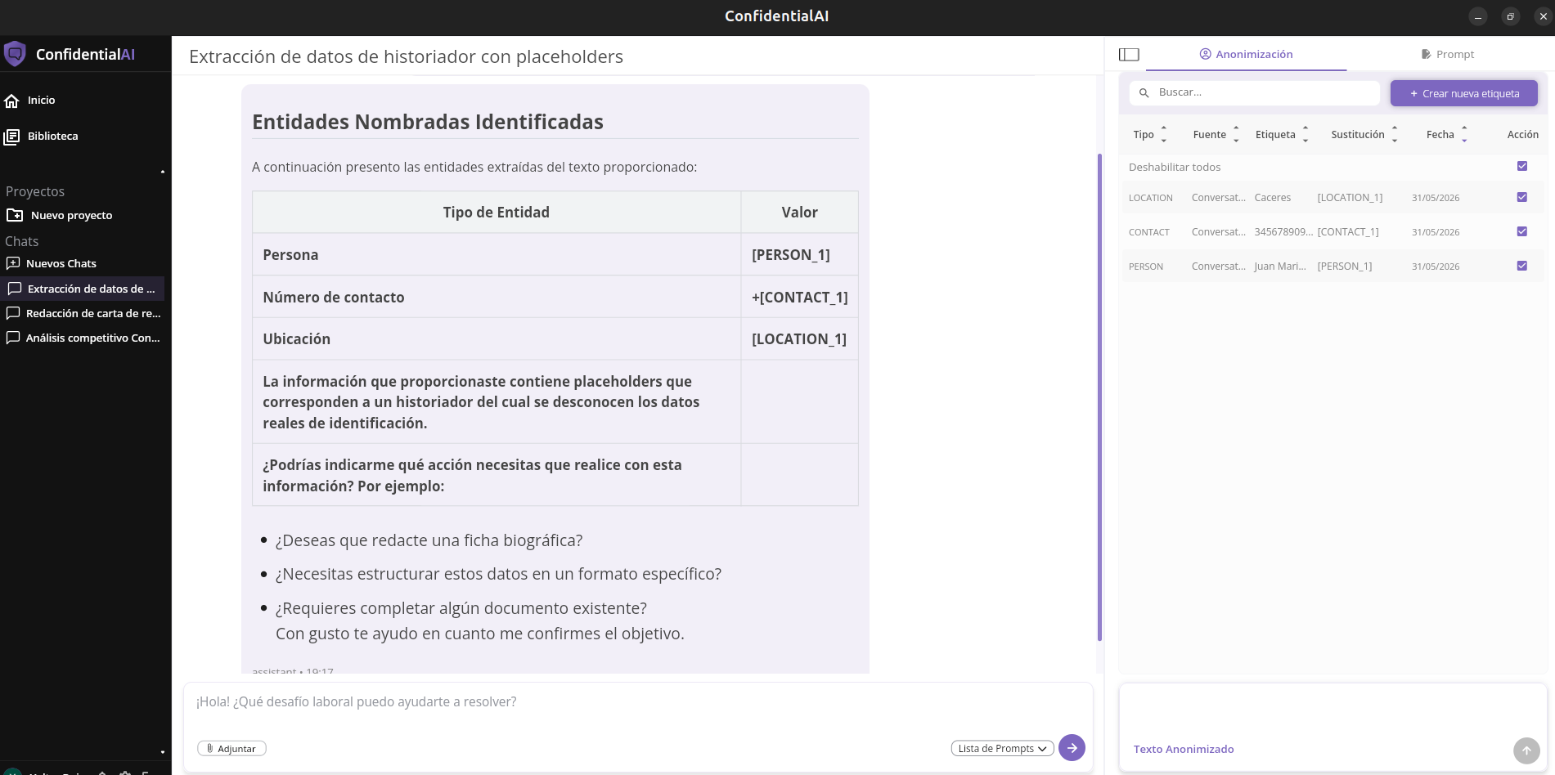Open the Biblioteca library icon
1555x775 pixels.
(x=11, y=137)
